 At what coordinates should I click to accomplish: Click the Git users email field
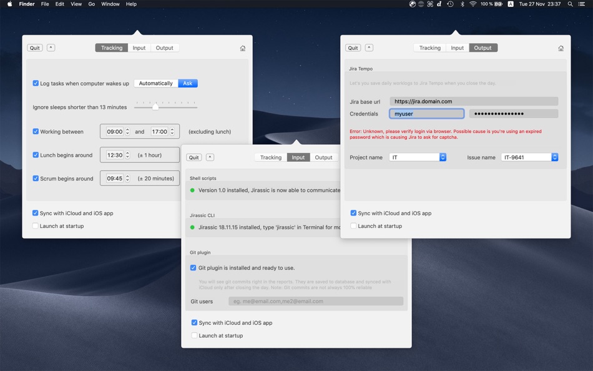click(316, 301)
